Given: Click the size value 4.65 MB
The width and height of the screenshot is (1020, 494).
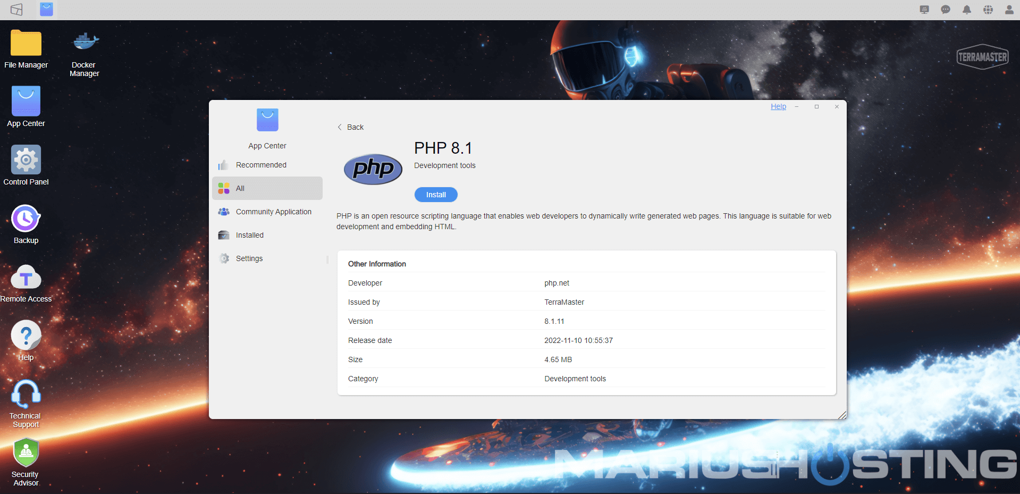Looking at the screenshot, I should point(558,359).
